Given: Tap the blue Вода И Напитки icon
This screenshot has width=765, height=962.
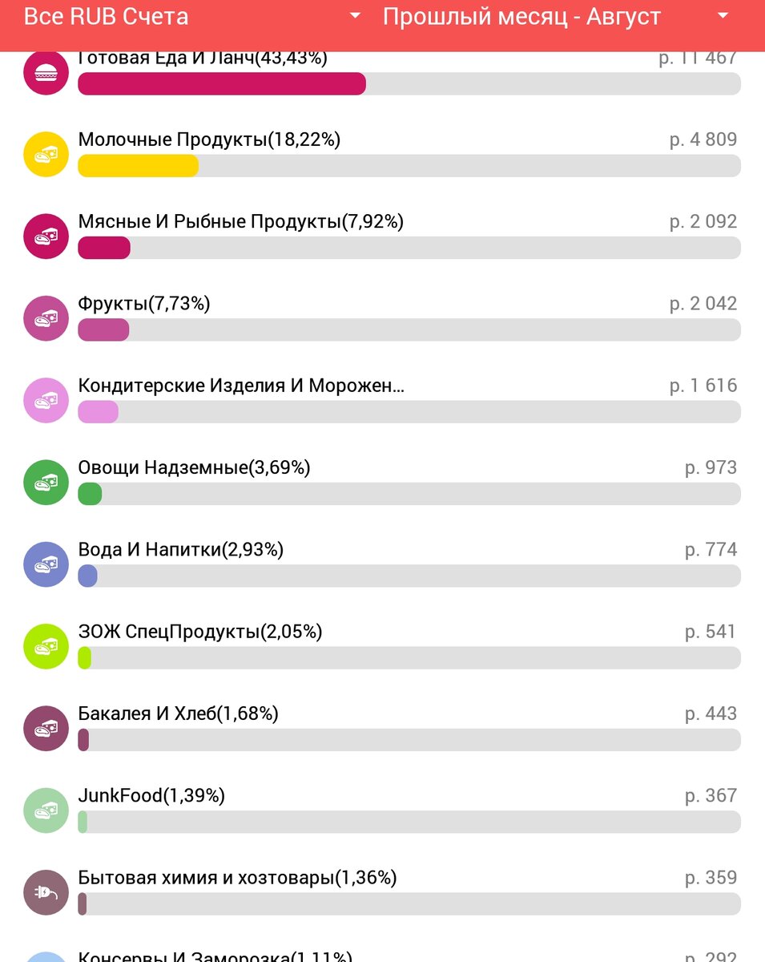Looking at the screenshot, I should click(x=46, y=564).
